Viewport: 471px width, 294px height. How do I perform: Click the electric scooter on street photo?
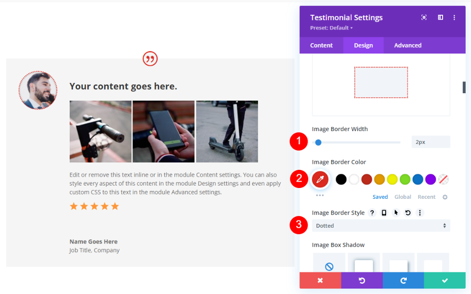pos(227,132)
